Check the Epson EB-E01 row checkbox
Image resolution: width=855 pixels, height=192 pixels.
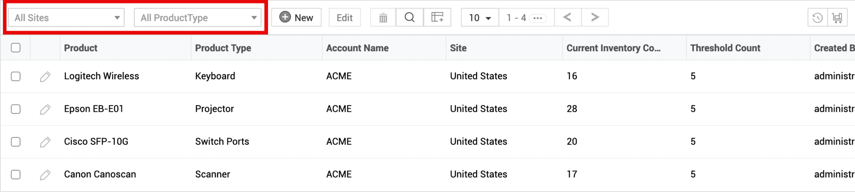[16, 109]
